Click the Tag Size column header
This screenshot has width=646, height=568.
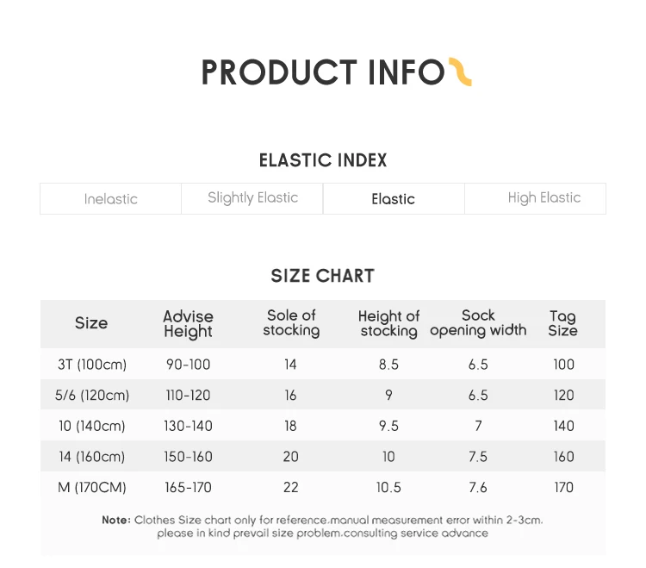[562, 323]
